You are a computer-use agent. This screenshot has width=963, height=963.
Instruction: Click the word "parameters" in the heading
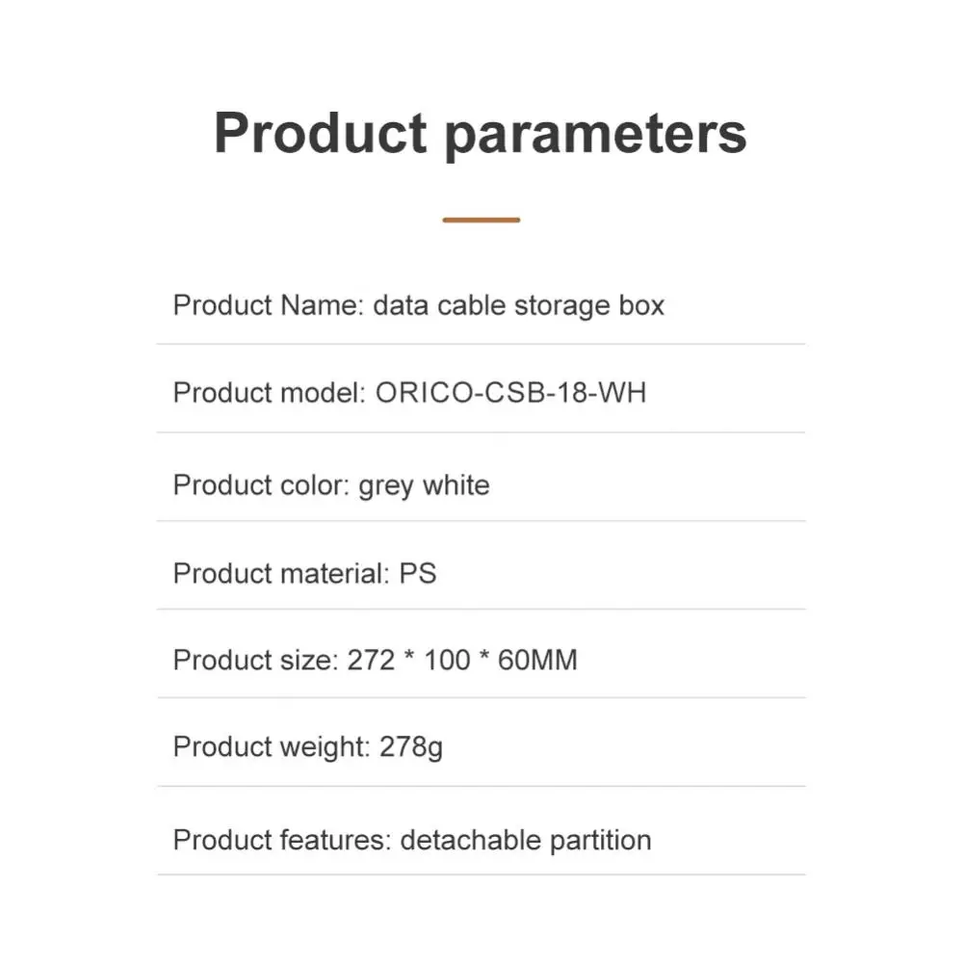(595, 134)
